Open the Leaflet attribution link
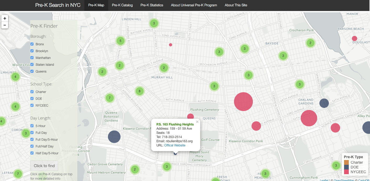 click(324, 180)
